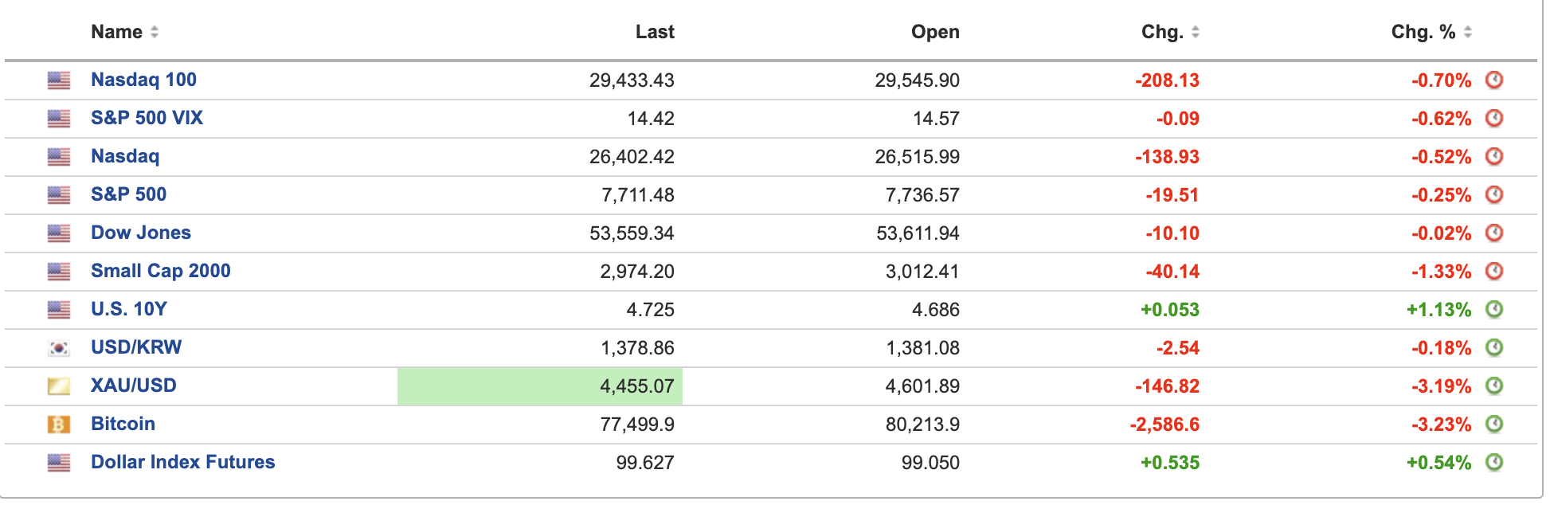This screenshot has height=505, width=1550.
Task: Click the South Korea flag beside USD/KRW
Action: click(x=59, y=348)
